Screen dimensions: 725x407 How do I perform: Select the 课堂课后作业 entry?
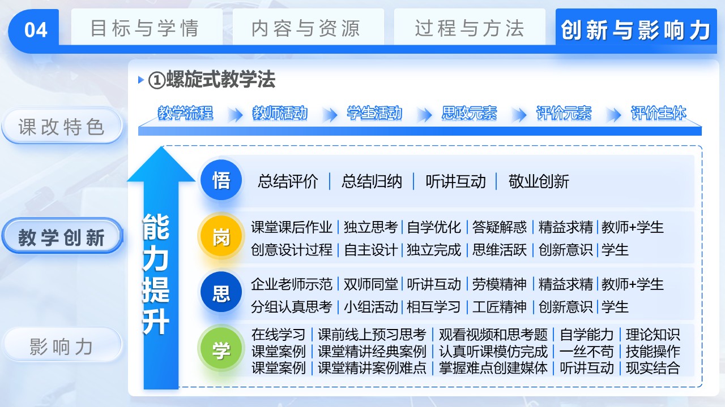(292, 227)
